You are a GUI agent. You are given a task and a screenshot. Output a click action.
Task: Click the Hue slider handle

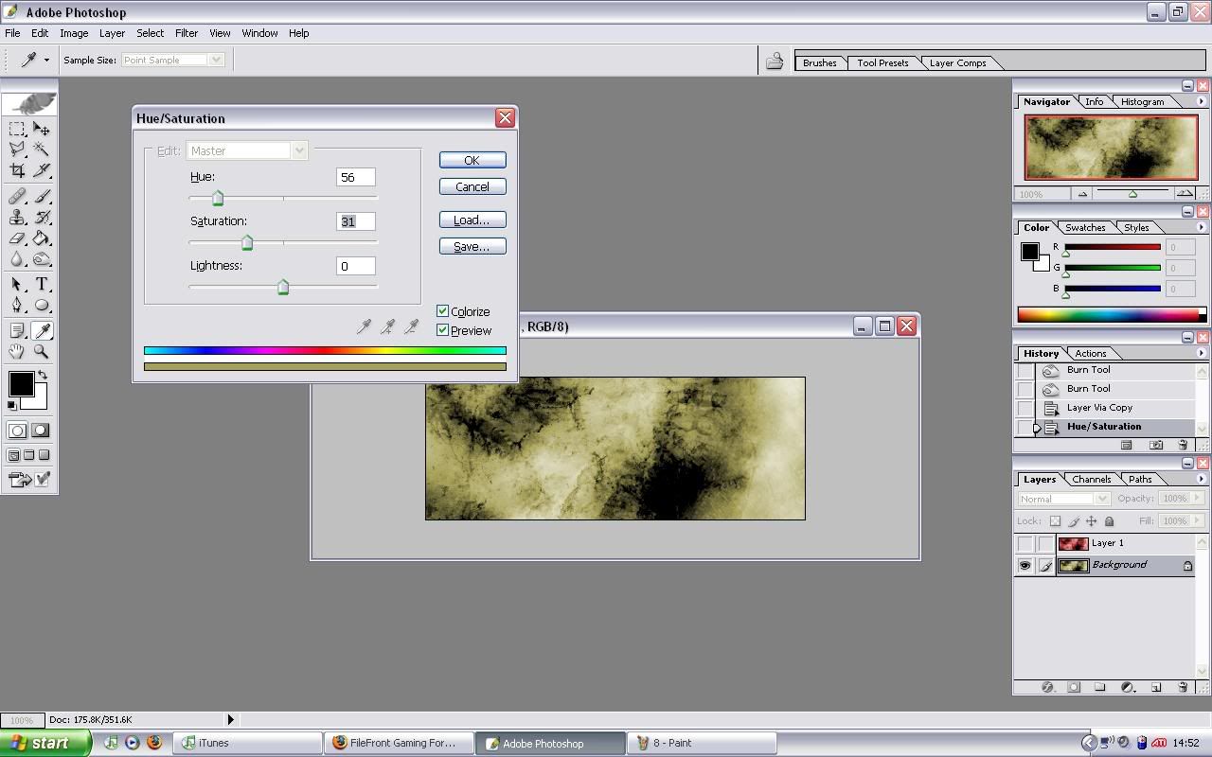(218, 199)
